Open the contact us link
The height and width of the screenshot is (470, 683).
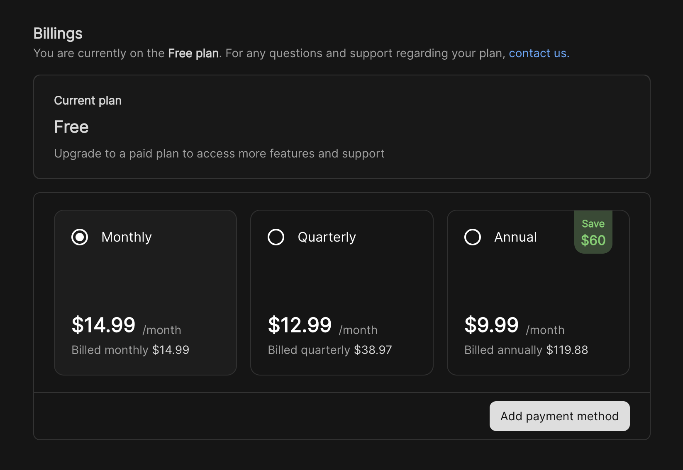(x=539, y=53)
